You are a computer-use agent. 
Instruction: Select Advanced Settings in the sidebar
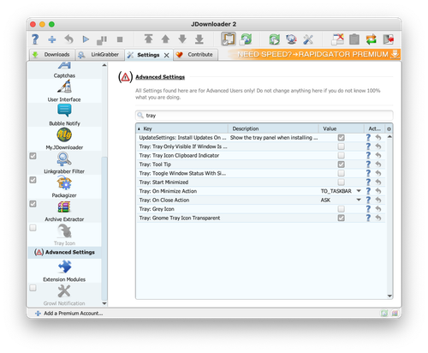[64, 252]
